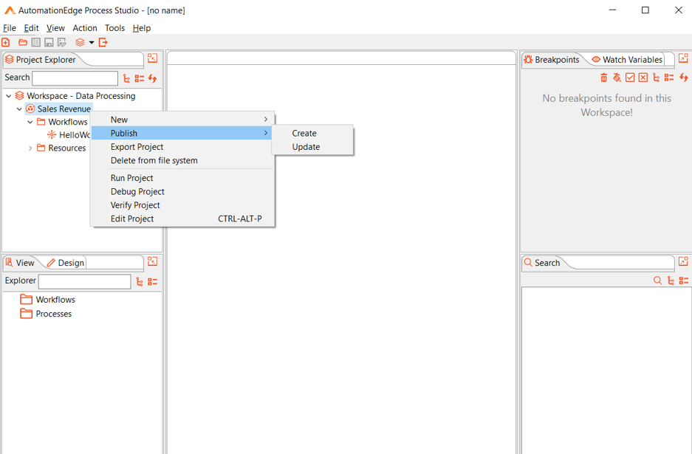
Task: Expand all tree in Project Explorer
Action: click(x=127, y=78)
